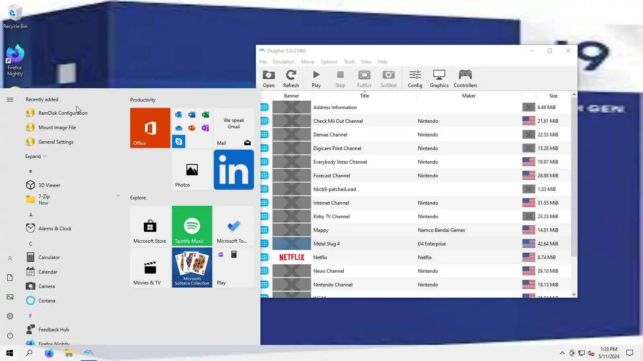Select the Address Information entry
The width and height of the screenshot is (643, 361).
(415, 107)
